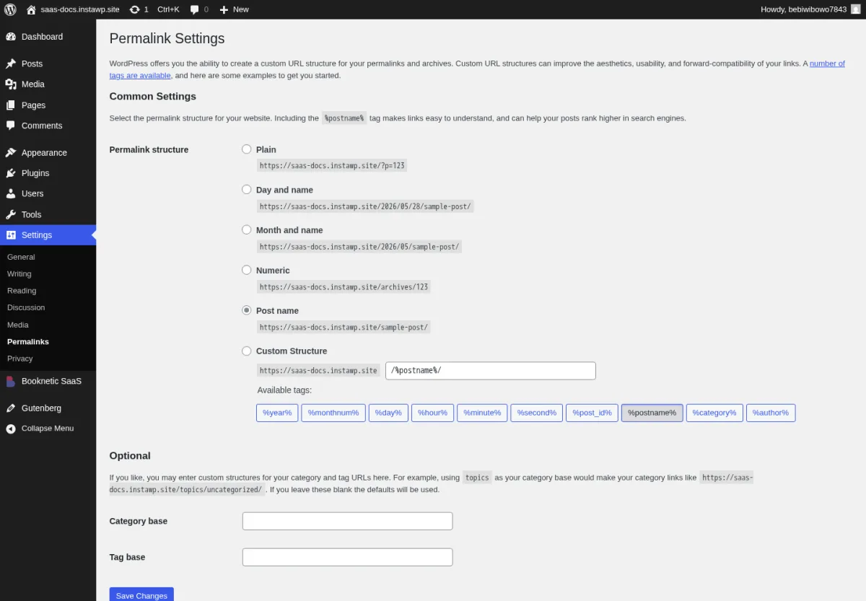
Task: Add the %year% tag button
Action: point(277,413)
